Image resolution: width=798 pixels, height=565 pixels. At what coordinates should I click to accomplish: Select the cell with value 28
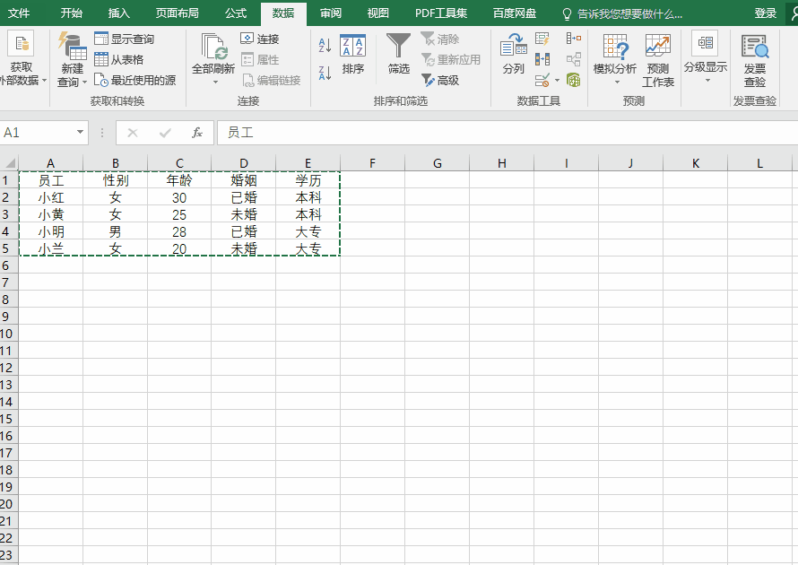coord(179,231)
